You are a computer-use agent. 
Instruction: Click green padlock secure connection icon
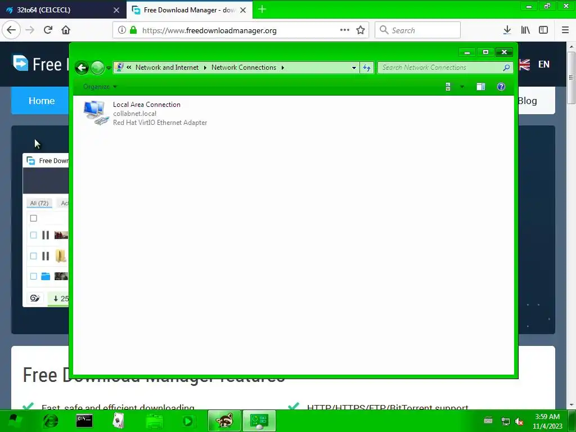coord(133,30)
